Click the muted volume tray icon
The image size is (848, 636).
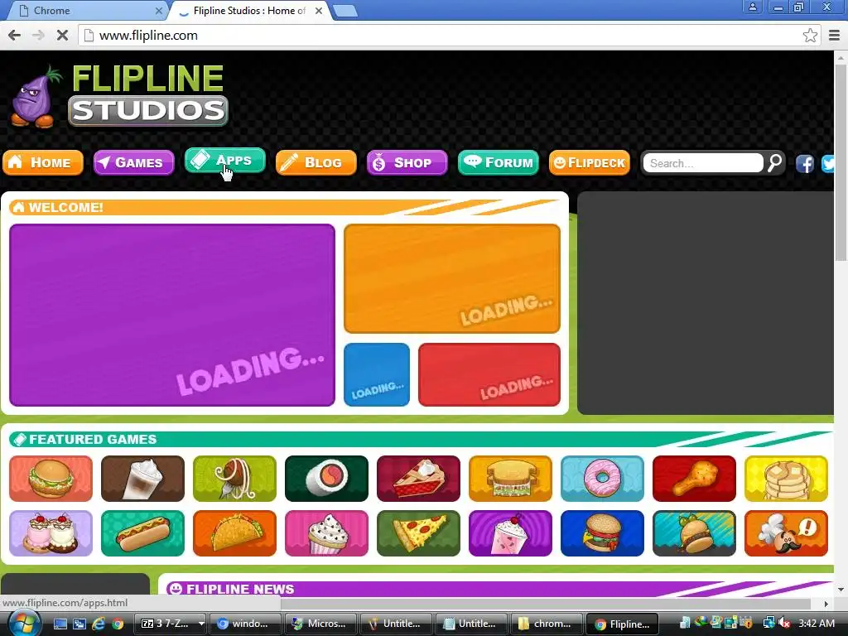[x=784, y=624]
